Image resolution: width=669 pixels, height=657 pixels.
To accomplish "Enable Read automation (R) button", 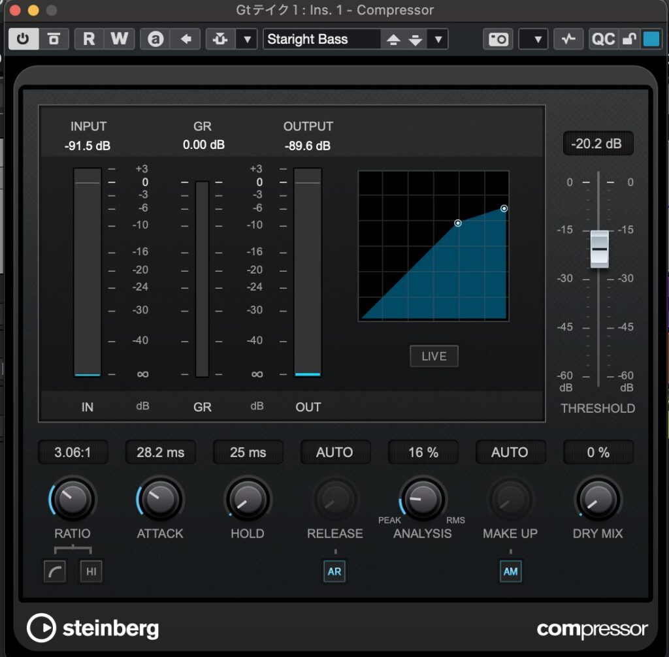I will [x=89, y=39].
